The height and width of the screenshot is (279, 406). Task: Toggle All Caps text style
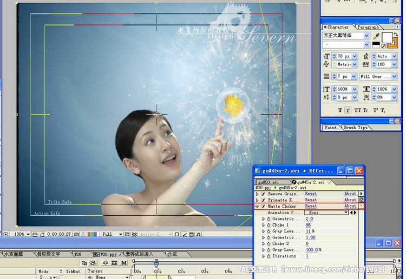click(357, 110)
